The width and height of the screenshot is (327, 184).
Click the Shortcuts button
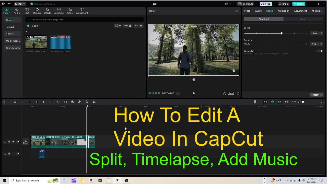click(246, 4)
